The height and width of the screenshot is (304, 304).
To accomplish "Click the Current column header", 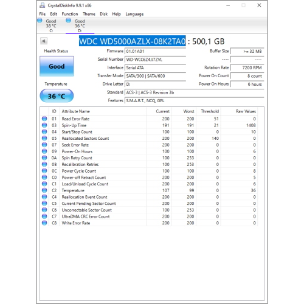I will pos(159,111).
